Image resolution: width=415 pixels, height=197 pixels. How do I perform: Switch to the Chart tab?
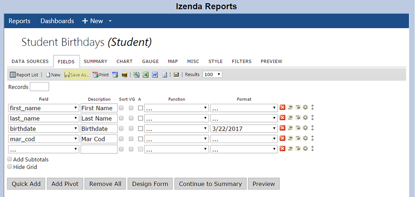click(125, 62)
